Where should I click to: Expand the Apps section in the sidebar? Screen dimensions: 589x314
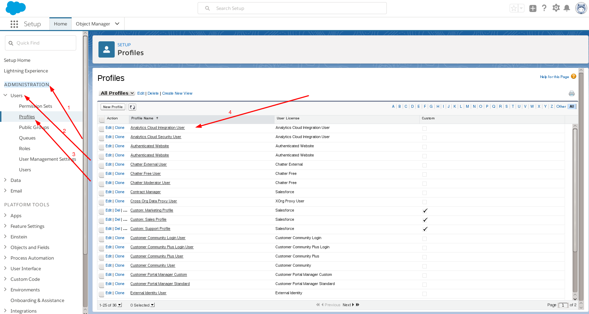coord(5,215)
